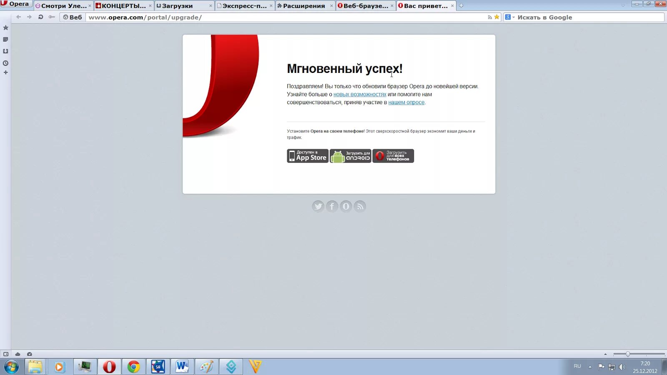This screenshot has width=667, height=375.
Task: Click the Opera Link cloud icon
Action: 18,354
